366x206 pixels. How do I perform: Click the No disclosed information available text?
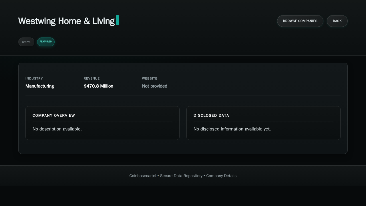coord(232,129)
